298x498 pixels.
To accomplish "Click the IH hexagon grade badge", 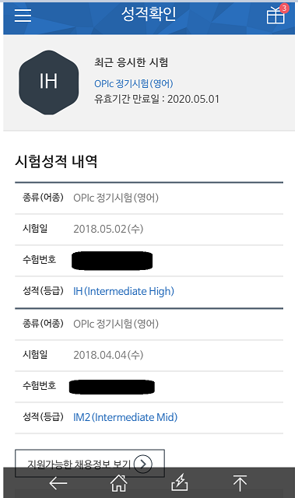I will click(x=48, y=82).
